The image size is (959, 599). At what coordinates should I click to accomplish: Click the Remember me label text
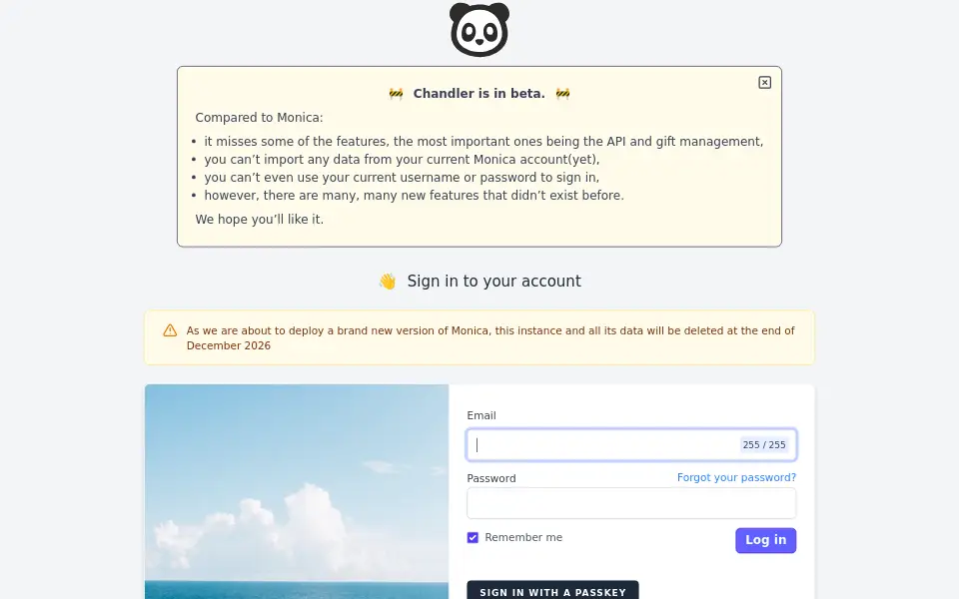[523, 537]
